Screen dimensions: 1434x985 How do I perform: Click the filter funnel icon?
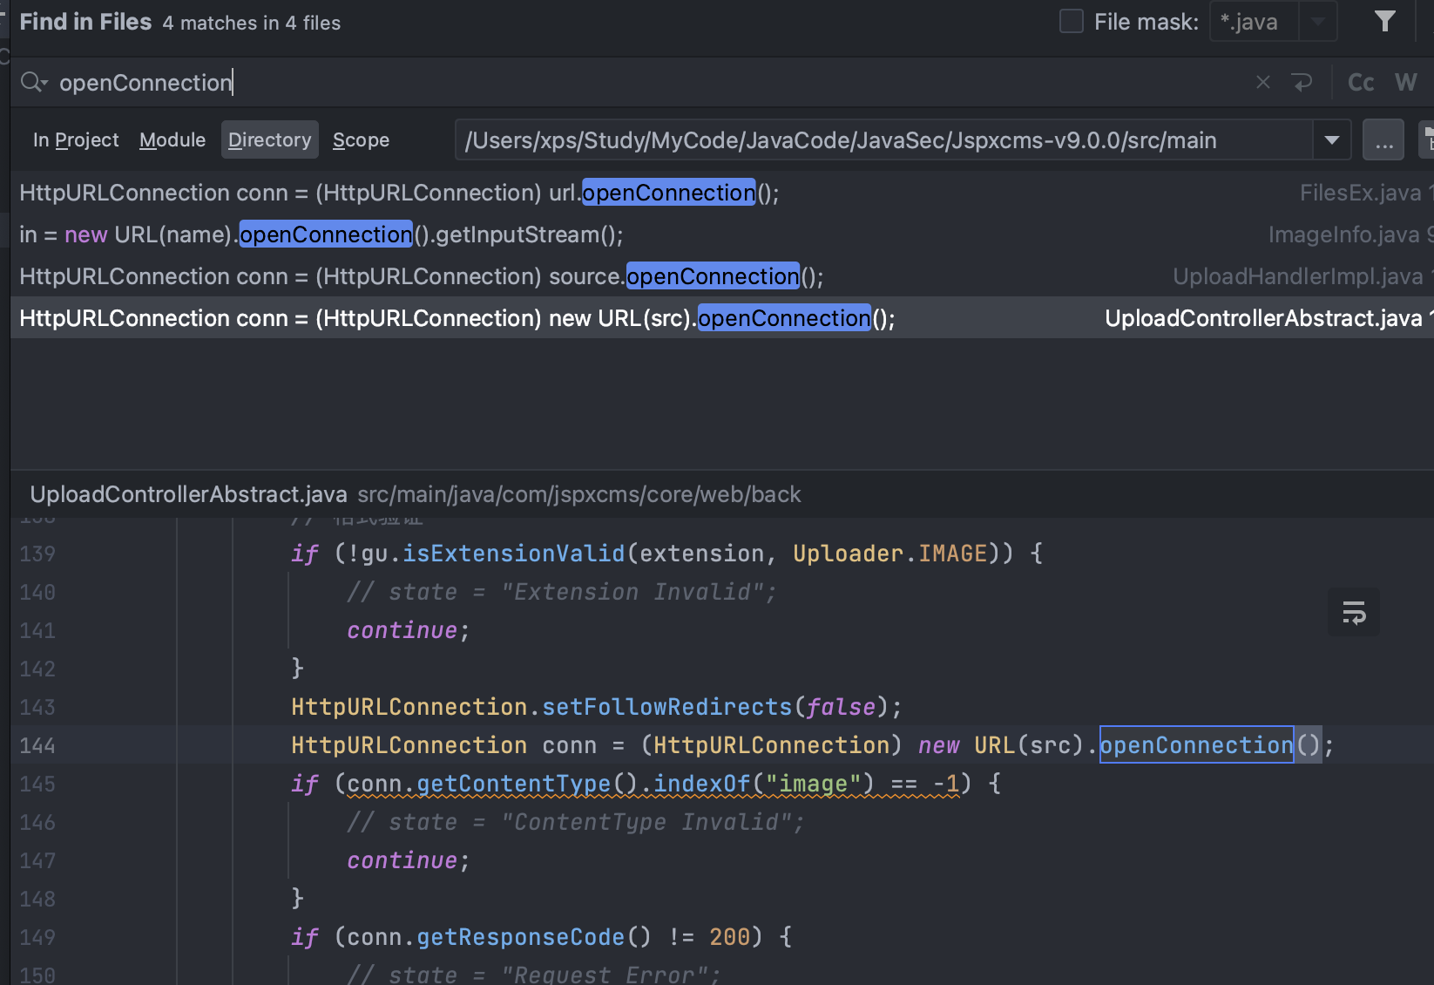pyautogui.click(x=1384, y=22)
